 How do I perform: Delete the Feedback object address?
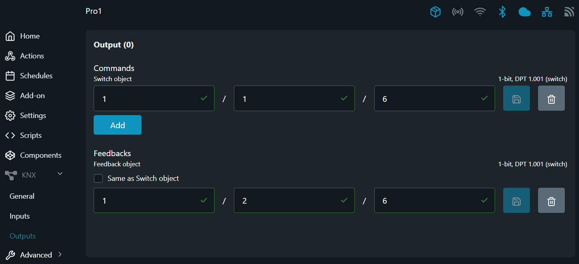click(551, 200)
